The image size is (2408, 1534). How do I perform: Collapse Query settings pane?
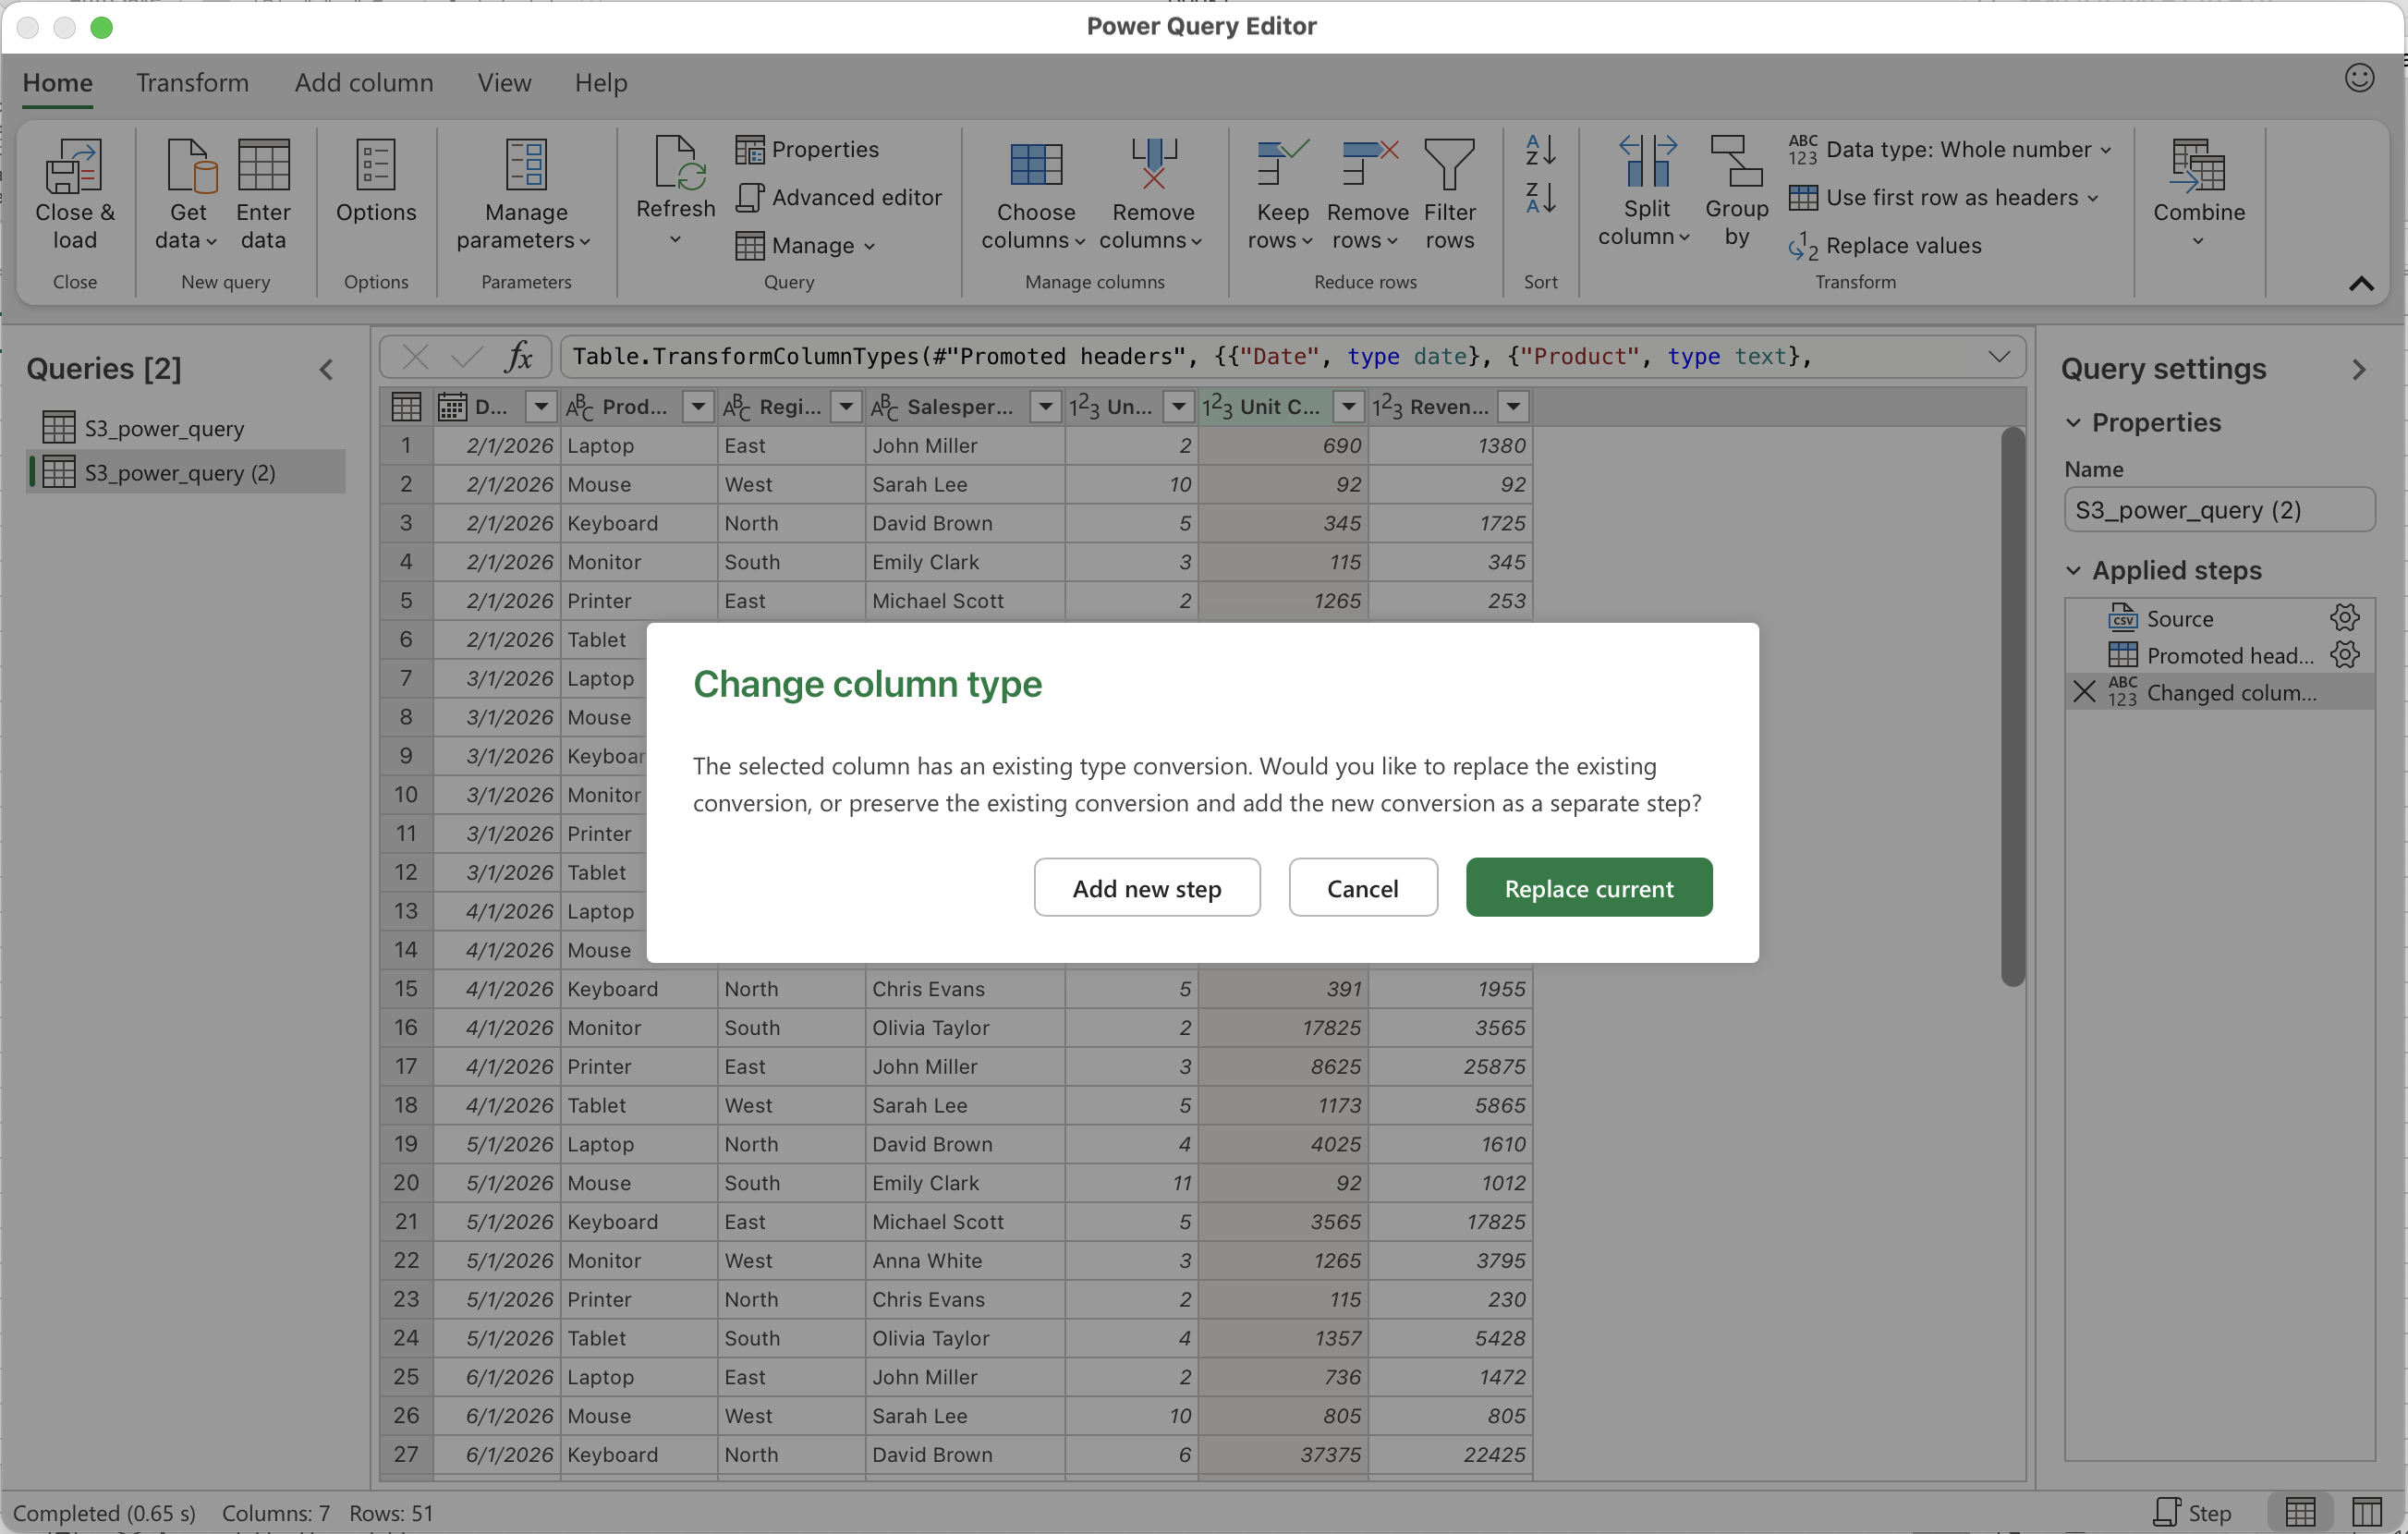click(x=2359, y=369)
